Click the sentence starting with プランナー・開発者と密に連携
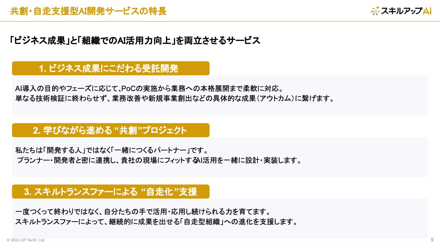 pyautogui.click(x=159, y=160)
